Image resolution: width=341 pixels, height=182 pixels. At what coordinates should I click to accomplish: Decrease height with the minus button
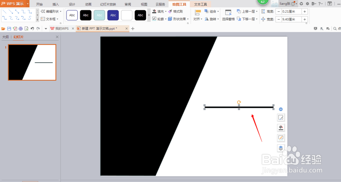pos(279,12)
